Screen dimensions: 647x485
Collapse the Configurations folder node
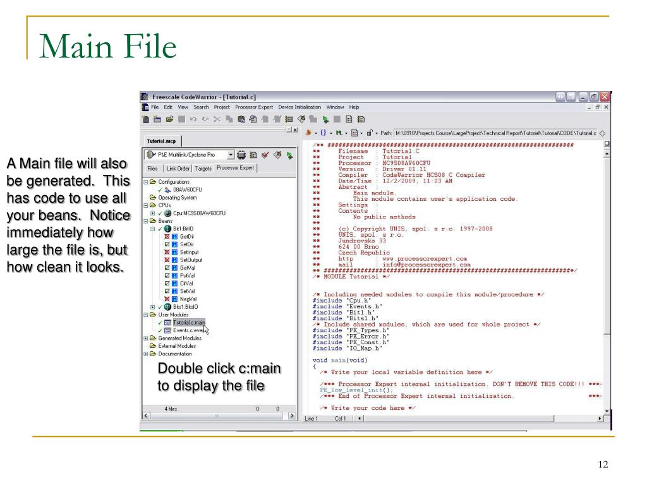click(146, 182)
